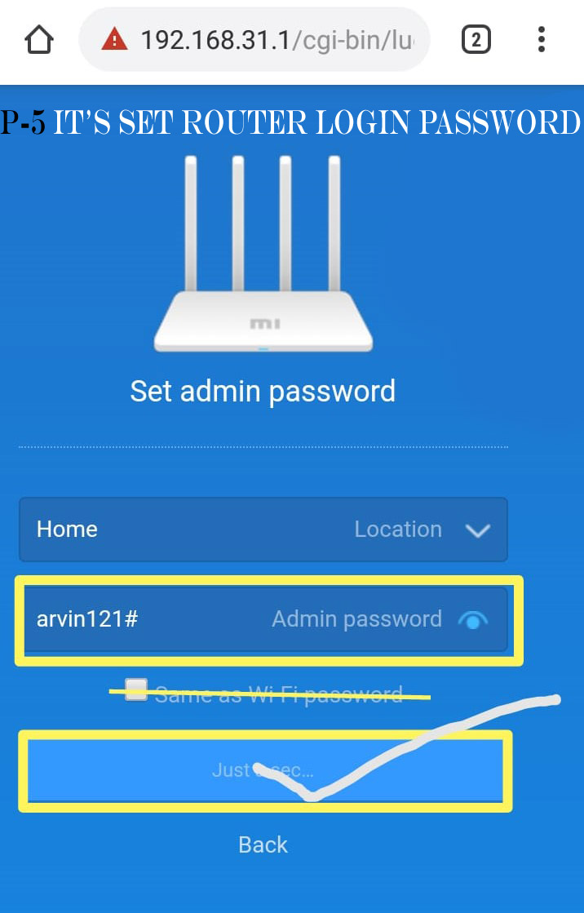Click the white Mi router illustration
This screenshot has width=584, height=913.
(x=263, y=253)
